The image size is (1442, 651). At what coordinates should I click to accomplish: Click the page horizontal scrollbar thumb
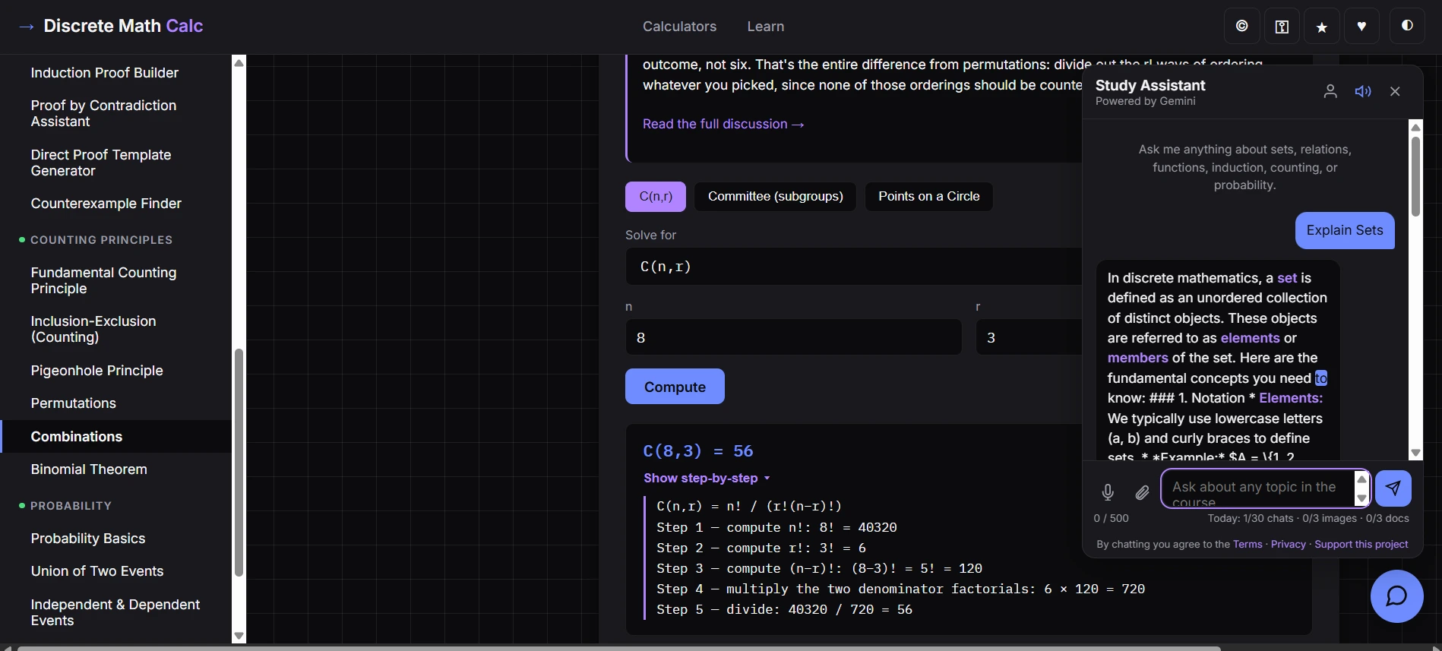618,648
